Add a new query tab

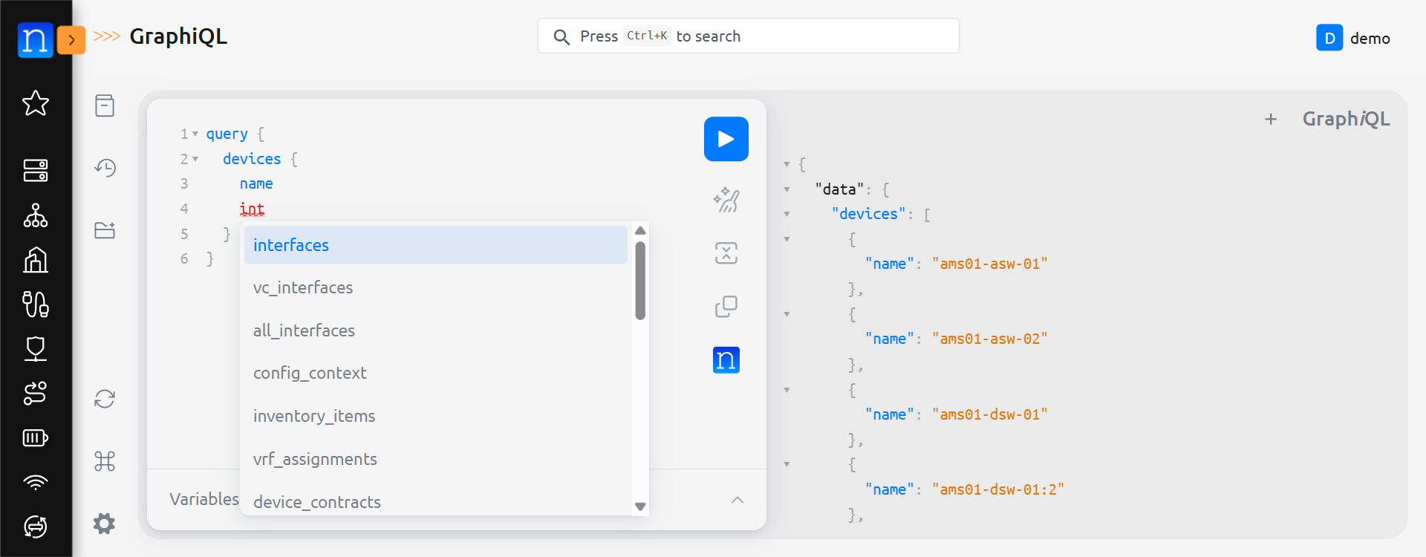(1271, 119)
